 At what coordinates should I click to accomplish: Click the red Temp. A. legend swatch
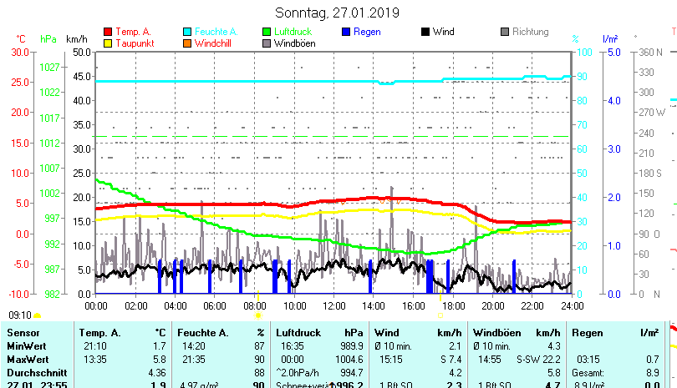(x=108, y=32)
